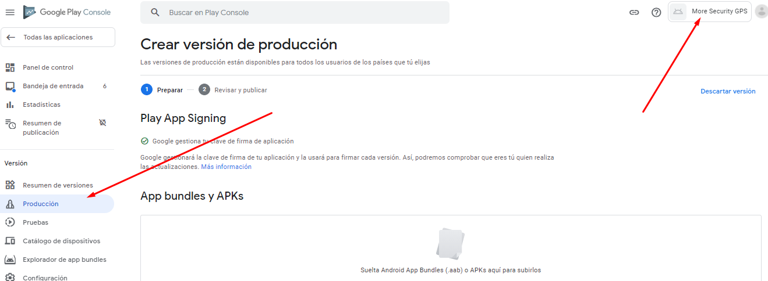Click in the Buscar en Play Console field

(x=303, y=12)
